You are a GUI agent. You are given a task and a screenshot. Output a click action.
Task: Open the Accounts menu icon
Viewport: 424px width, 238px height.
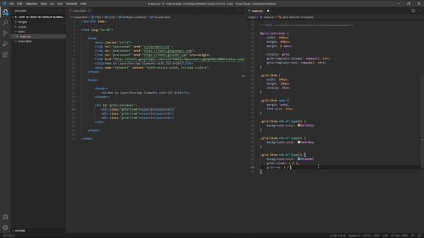[x=5, y=217]
